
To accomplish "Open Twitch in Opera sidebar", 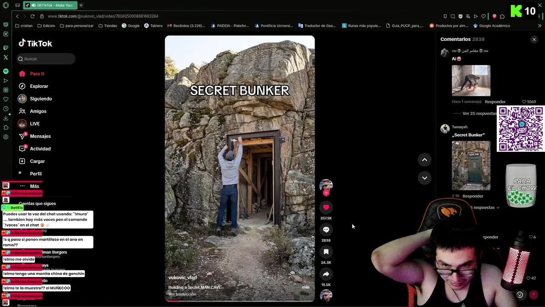I will (6, 48).
